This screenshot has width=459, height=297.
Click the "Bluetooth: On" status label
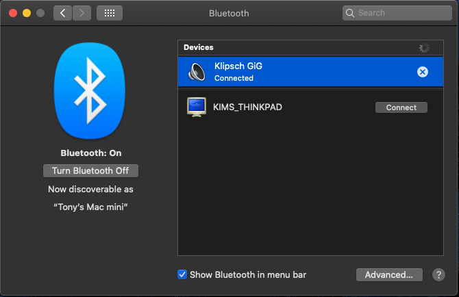click(91, 153)
